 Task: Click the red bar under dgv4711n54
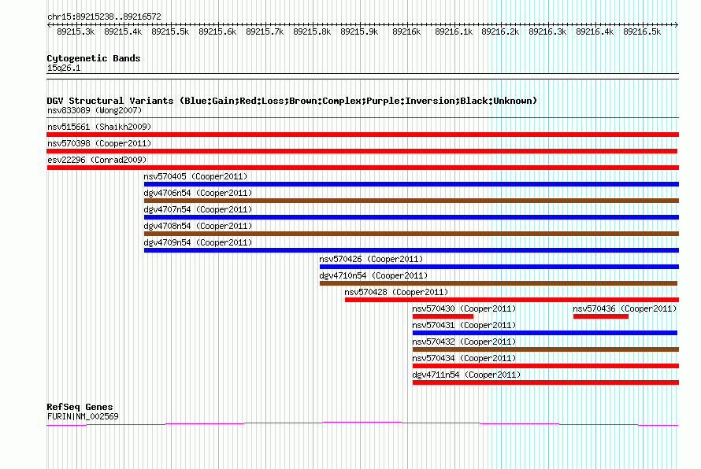click(x=545, y=382)
